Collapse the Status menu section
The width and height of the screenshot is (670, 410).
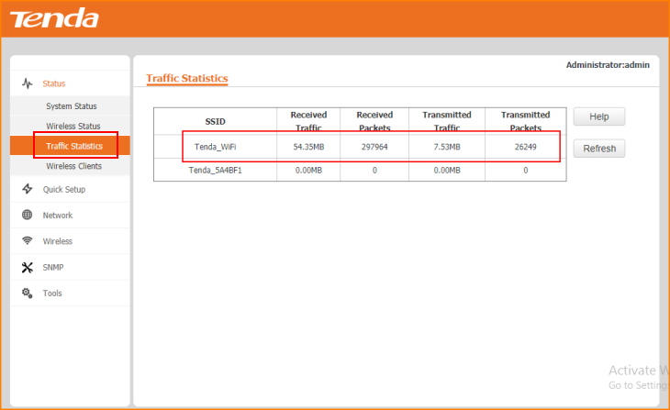(54, 83)
